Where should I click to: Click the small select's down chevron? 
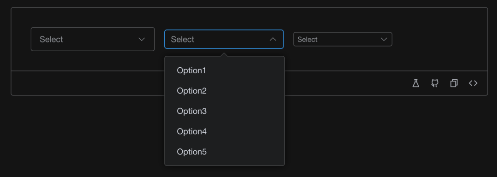(383, 39)
